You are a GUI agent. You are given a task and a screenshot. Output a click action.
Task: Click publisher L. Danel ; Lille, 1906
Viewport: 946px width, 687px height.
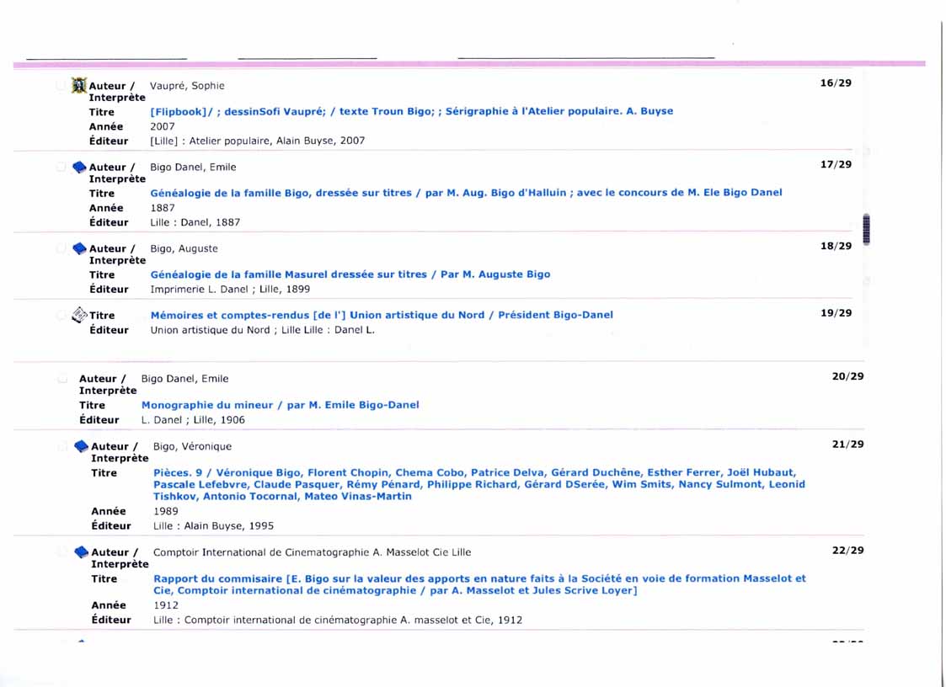coord(193,420)
